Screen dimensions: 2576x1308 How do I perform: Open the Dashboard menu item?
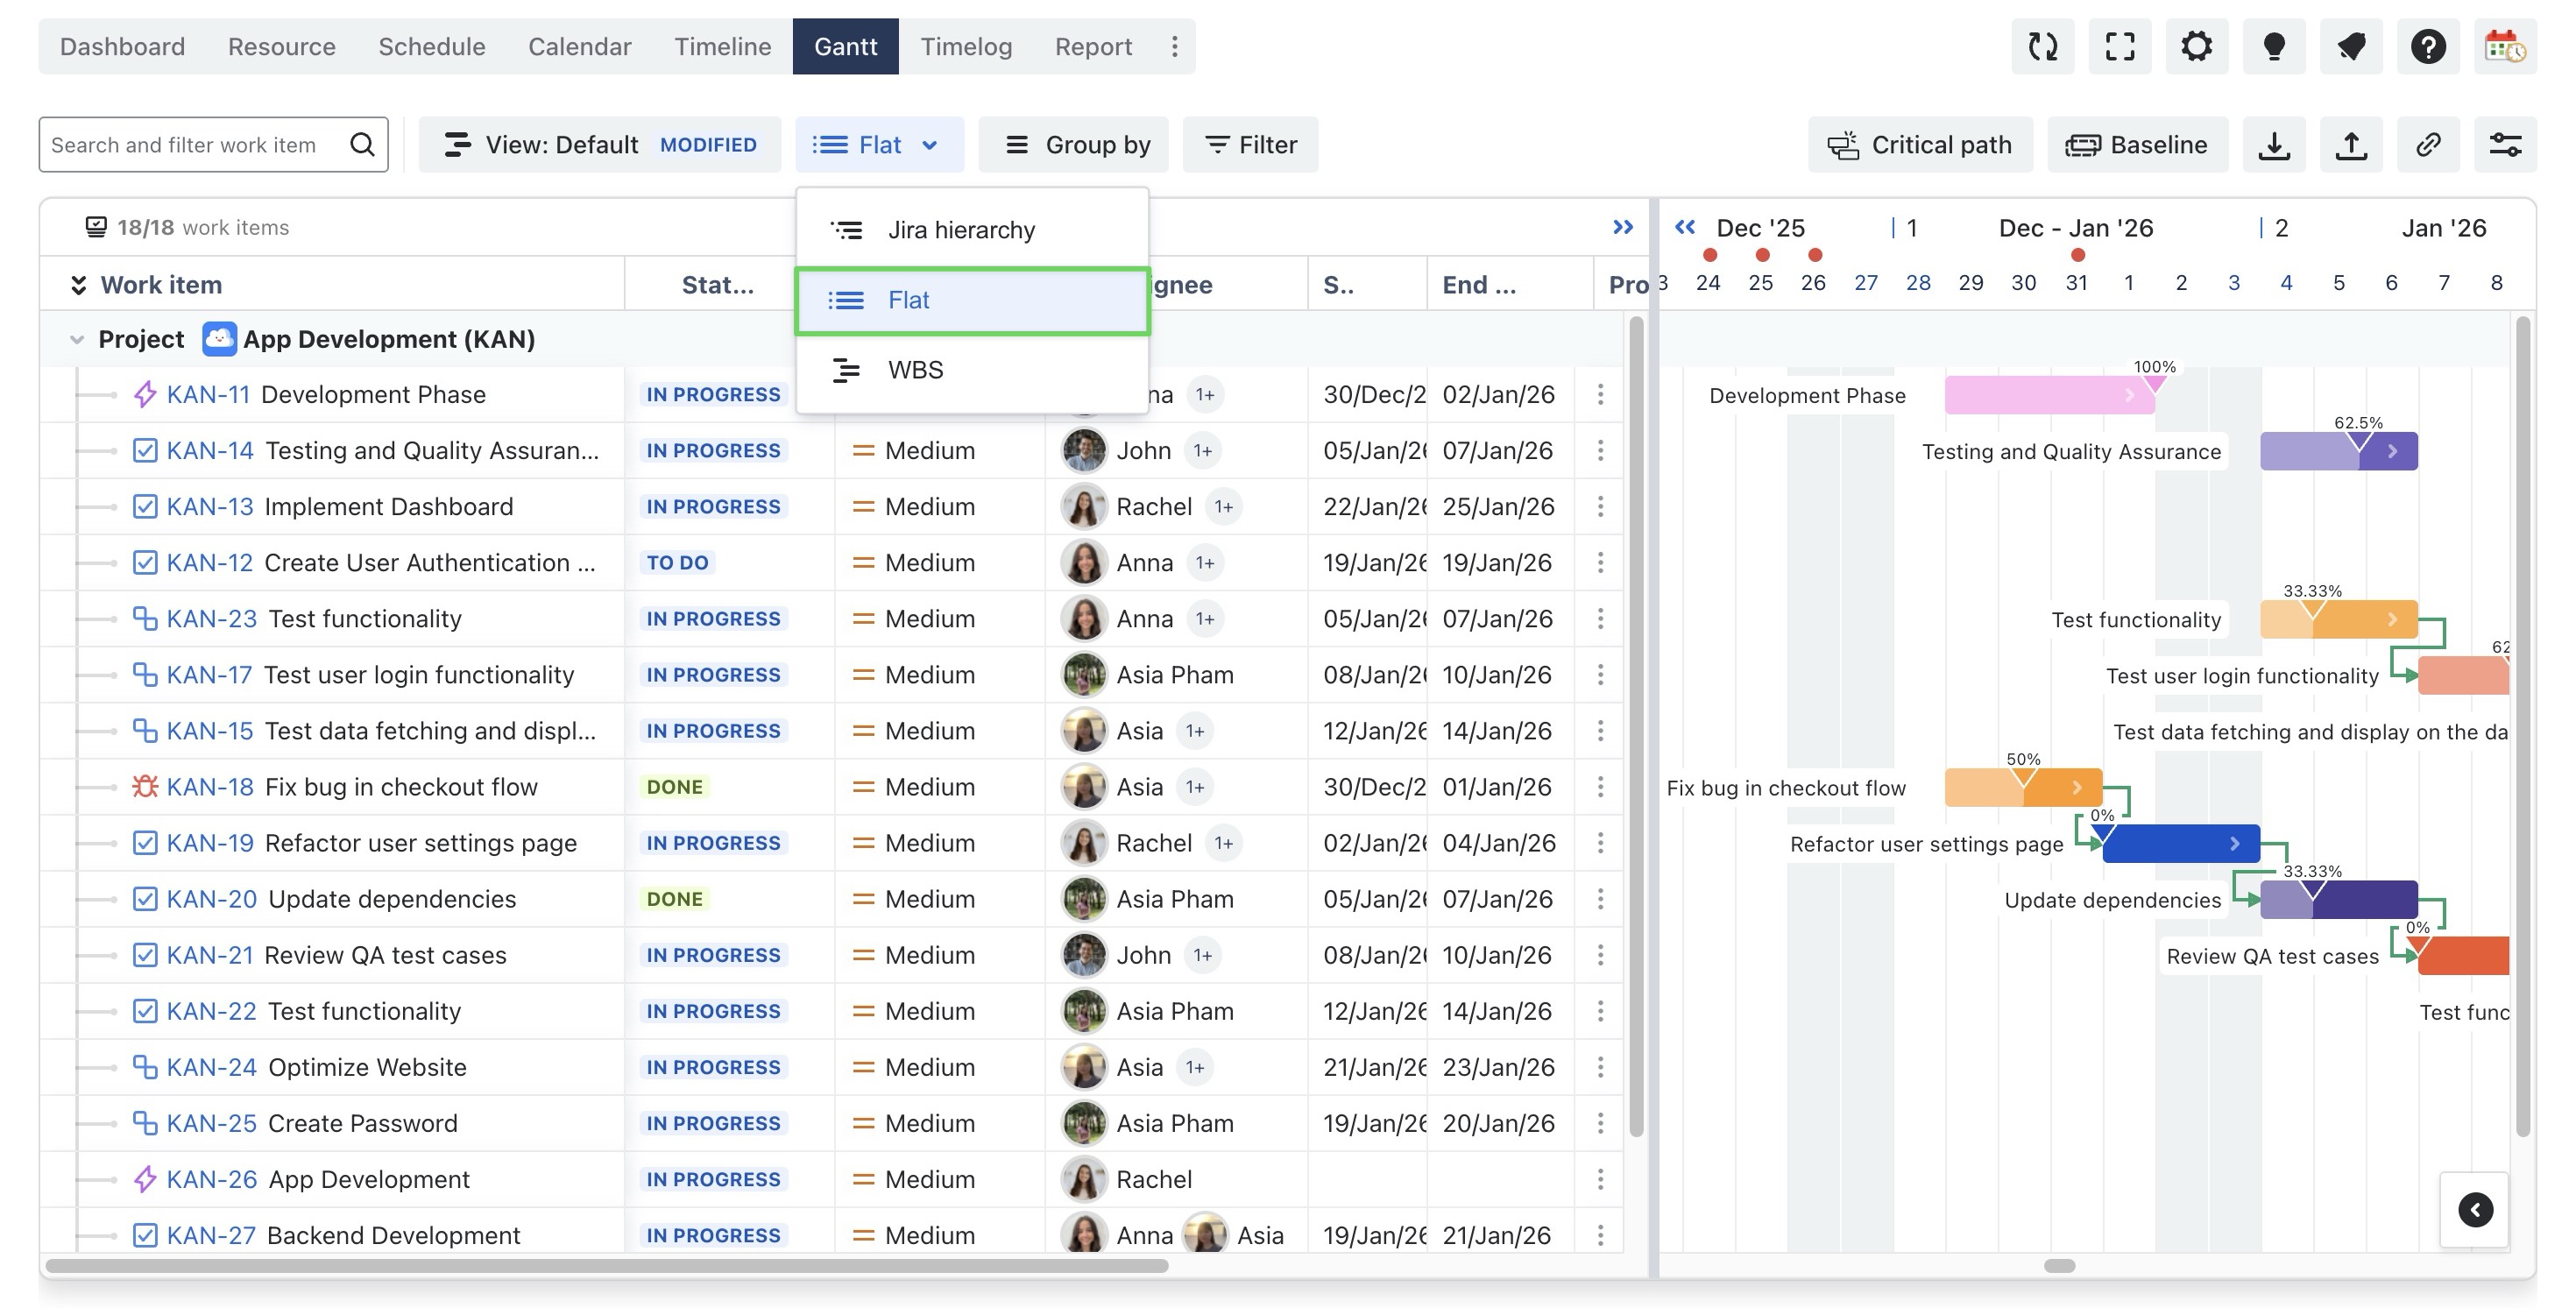(x=121, y=46)
